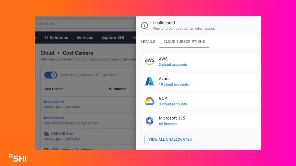Click the GCP subscription name
The width and height of the screenshot is (296, 166).
pos(163,99)
